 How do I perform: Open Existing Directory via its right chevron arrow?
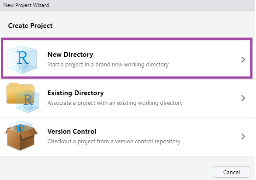pyautogui.click(x=243, y=98)
